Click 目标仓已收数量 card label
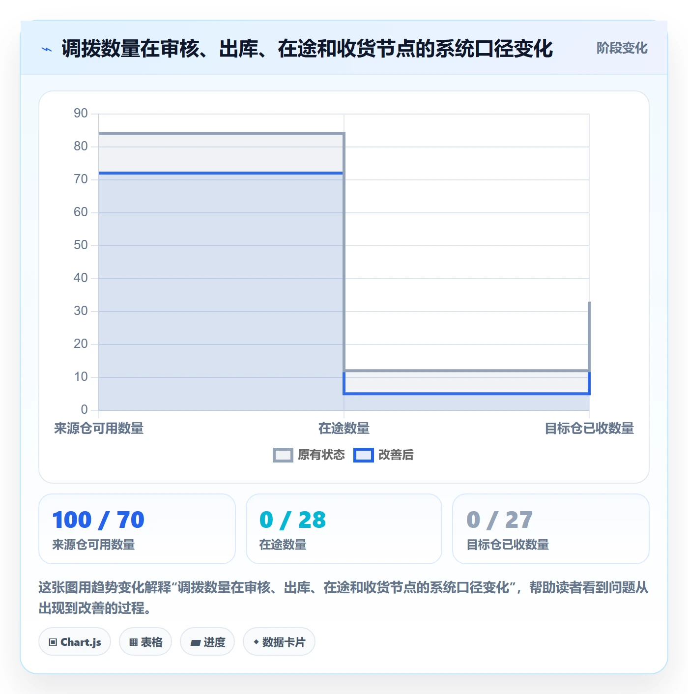 (508, 545)
